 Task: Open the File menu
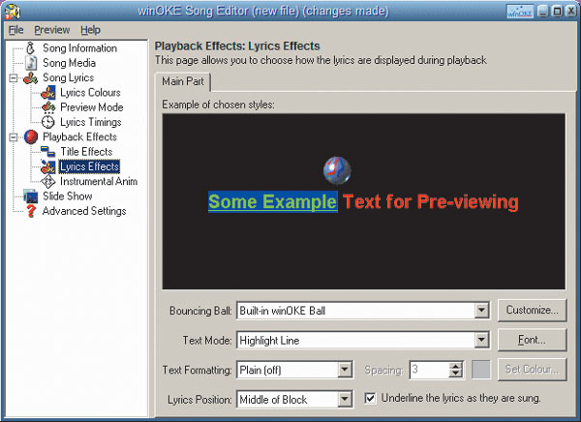pos(16,30)
